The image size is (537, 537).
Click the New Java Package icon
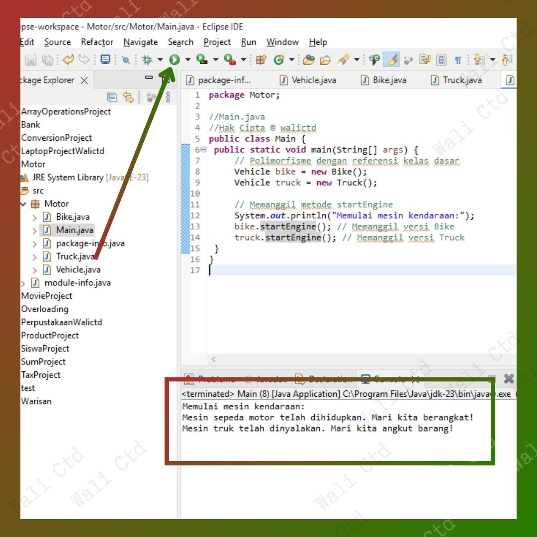click(x=261, y=60)
